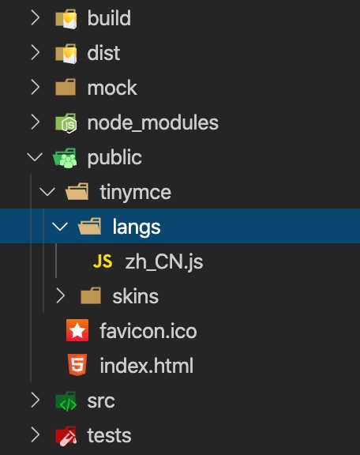Image resolution: width=360 pixels, height=455 pixels.
Task: Click the public folder green people icon
Action: click(x=66, y=158)
